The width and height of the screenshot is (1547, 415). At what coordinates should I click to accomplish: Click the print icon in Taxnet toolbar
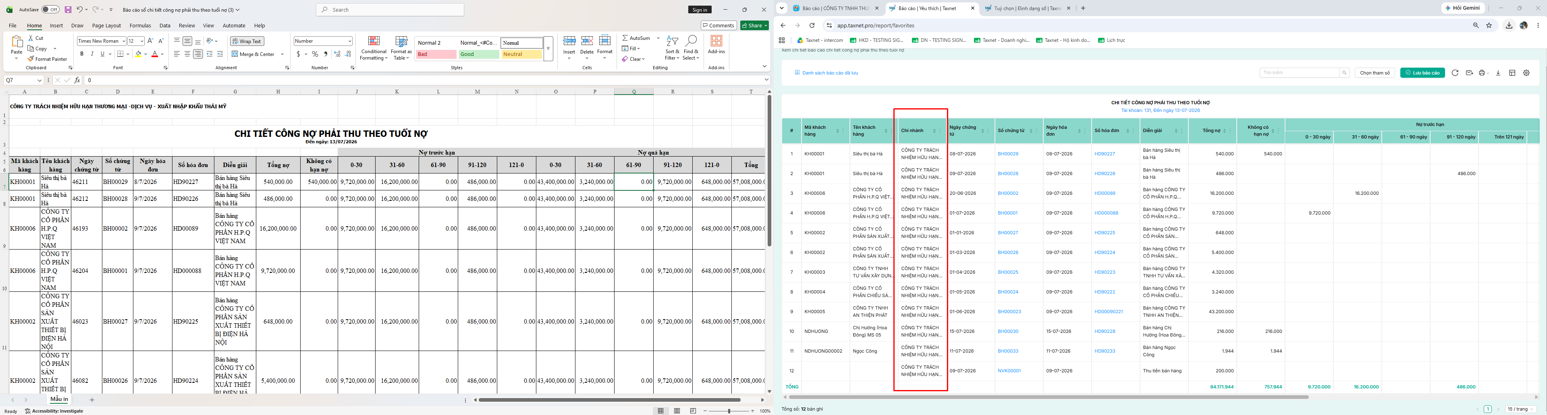(1482, 72)
